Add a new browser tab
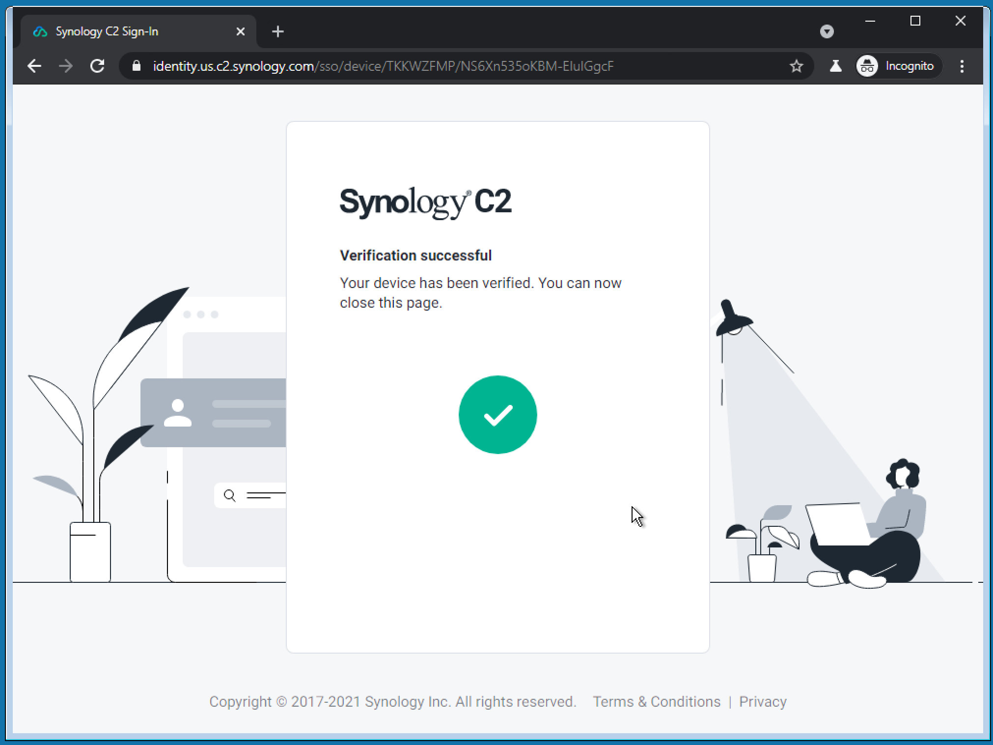993x745 pixels. pos(278,31)
